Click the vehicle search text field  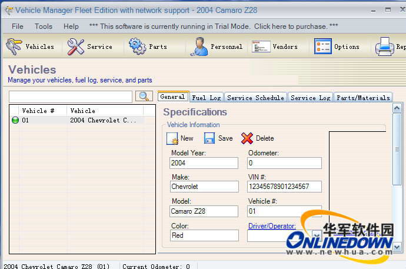coord(71,97)
